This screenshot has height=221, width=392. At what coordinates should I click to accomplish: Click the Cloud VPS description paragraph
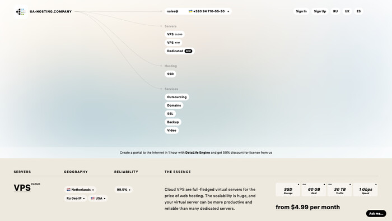coord(210,199)
